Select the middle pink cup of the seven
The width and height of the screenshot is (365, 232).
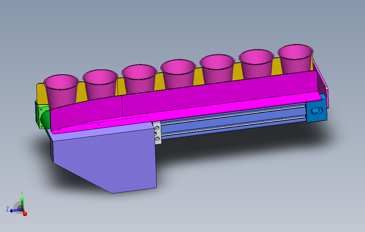coord(178,74)
